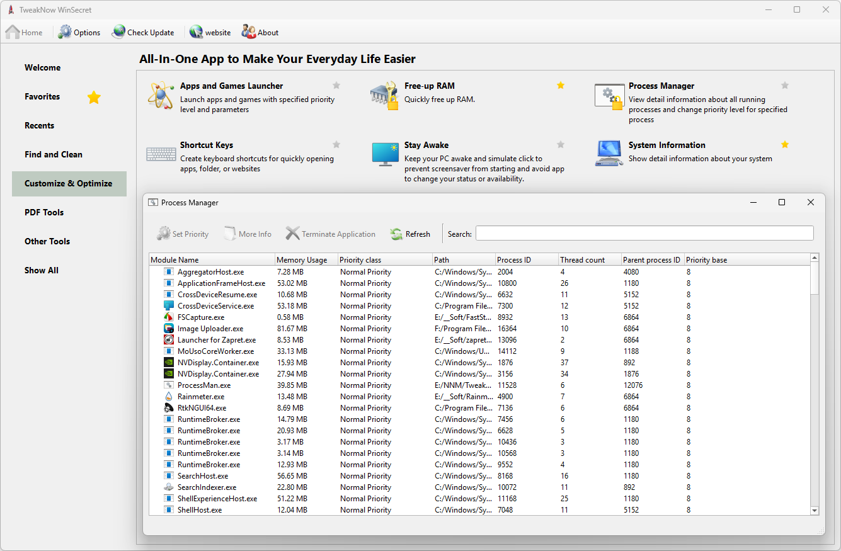Click the Stay Awake monitor icon
The image size is (841, 551).
pos(385,154)
